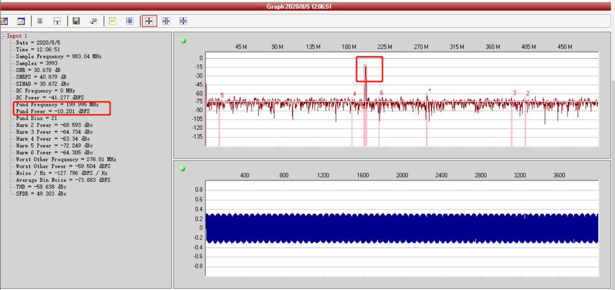This screenshot has width=615, height=290.
Task: Toggle the single-pane centered layout mode
Action: pos(149,21)
